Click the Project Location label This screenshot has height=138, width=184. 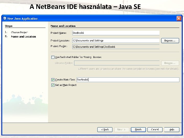click(x=60, y=40)
